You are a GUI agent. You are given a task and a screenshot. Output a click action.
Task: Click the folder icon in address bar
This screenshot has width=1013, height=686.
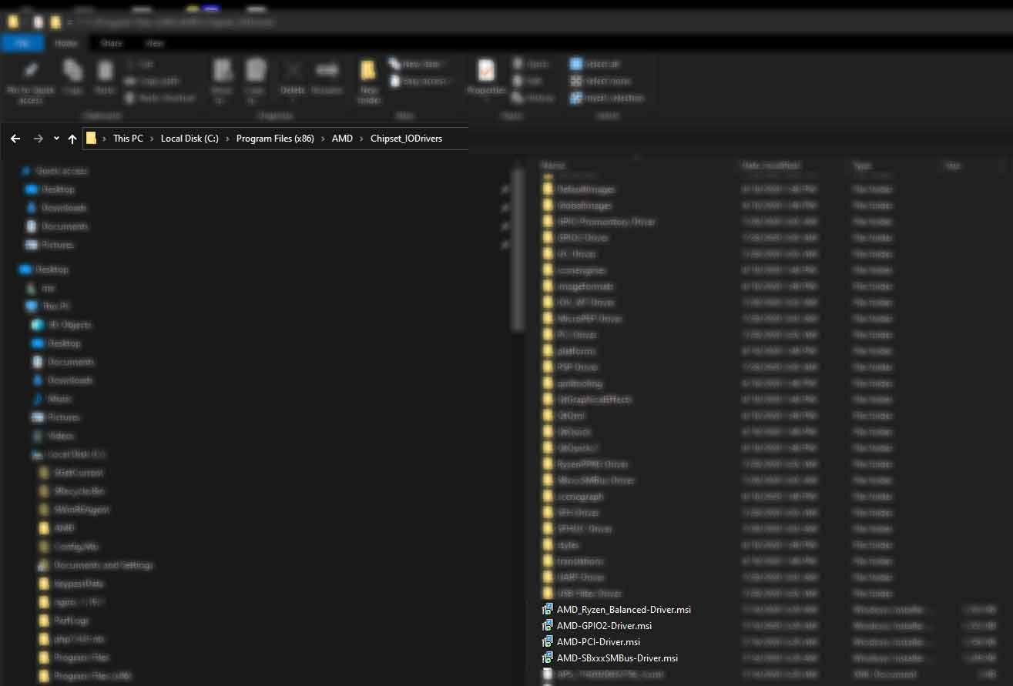tap(91, 139)
